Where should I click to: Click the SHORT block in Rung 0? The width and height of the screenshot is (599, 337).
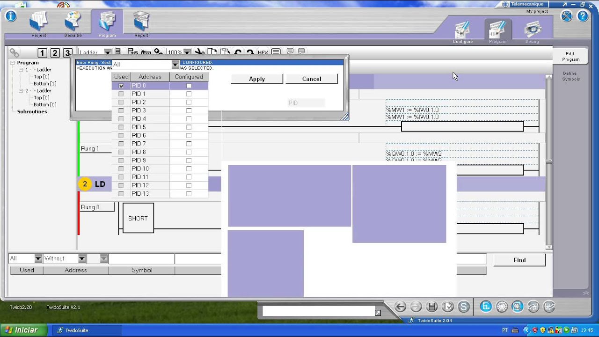click(x=138, y=218)
